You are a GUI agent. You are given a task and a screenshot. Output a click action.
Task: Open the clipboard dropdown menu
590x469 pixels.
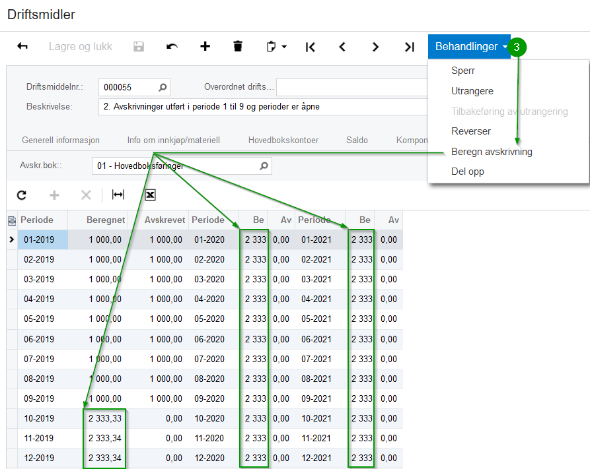click(276, 47)
